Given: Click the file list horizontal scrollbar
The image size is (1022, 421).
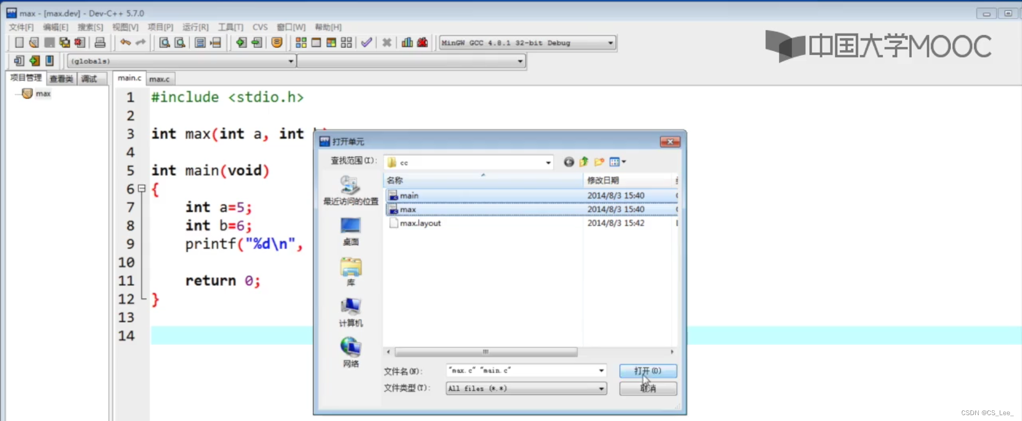Looking at the screenshot, I should click(x=485, y=352).
